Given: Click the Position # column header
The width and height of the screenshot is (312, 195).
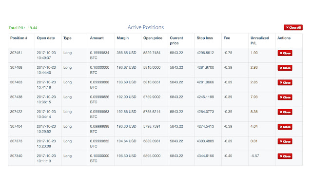Looking at the screenshot, I should (19, 38).
